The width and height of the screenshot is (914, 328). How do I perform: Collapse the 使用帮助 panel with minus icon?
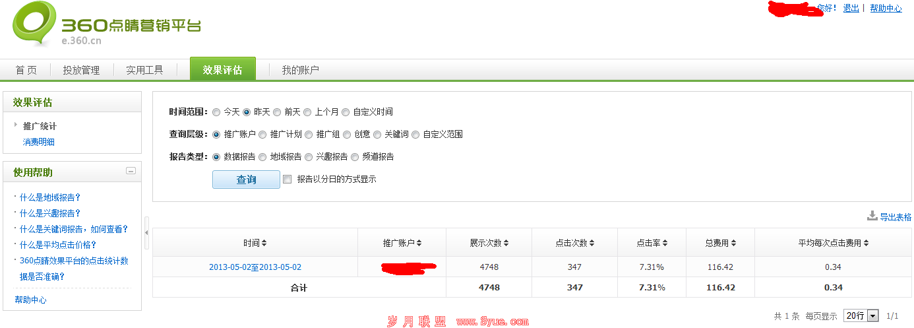pyautogui.click(x=131, y=172)
